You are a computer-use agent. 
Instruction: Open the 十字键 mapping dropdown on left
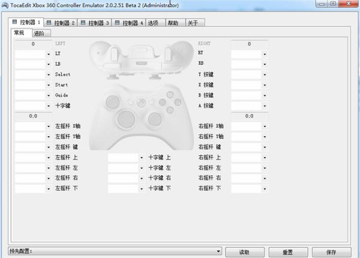point(34,106)
